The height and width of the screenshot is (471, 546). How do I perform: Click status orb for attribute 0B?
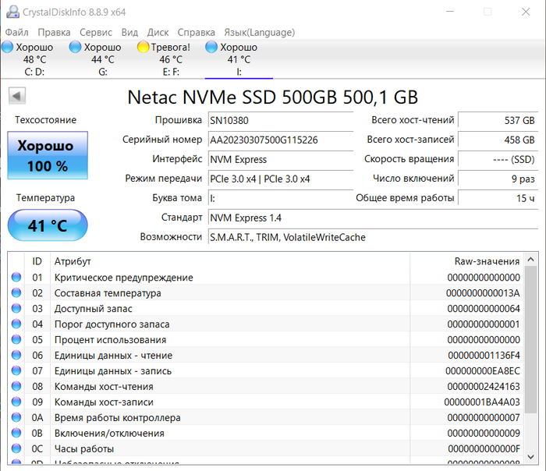coord(16,433)
